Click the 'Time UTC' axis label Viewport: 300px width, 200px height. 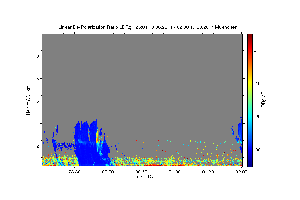pos(142,177)
